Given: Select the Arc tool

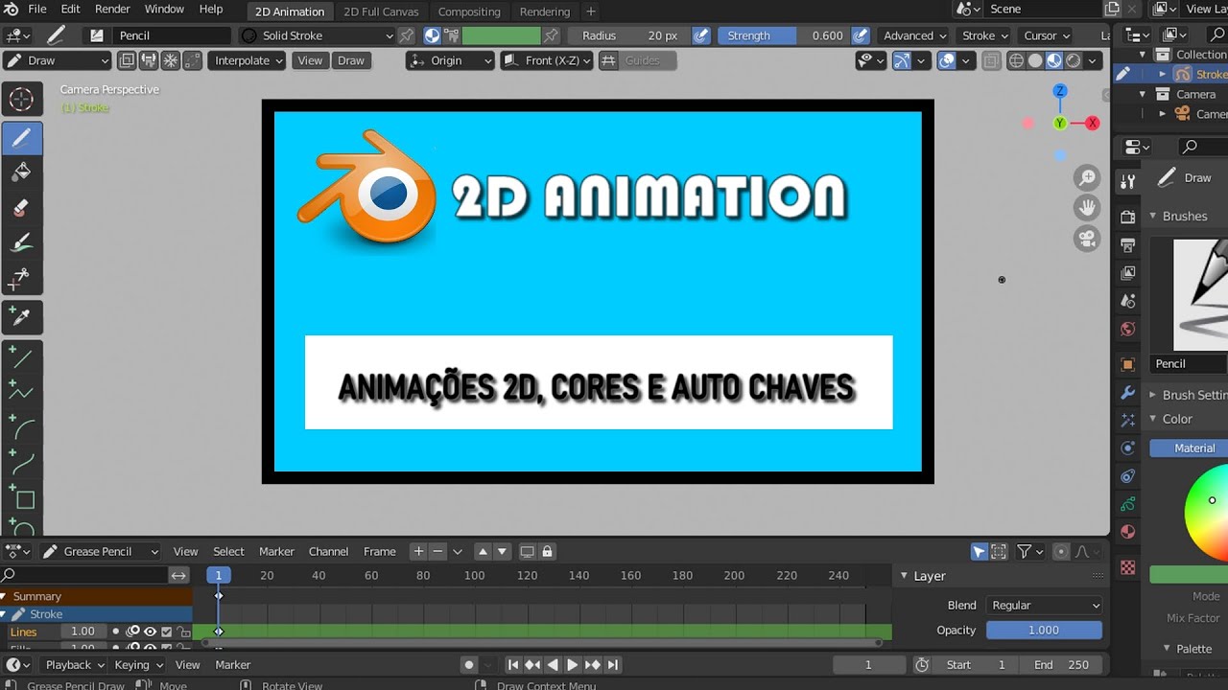Looking at the screenshot, I should click(21, 426).
